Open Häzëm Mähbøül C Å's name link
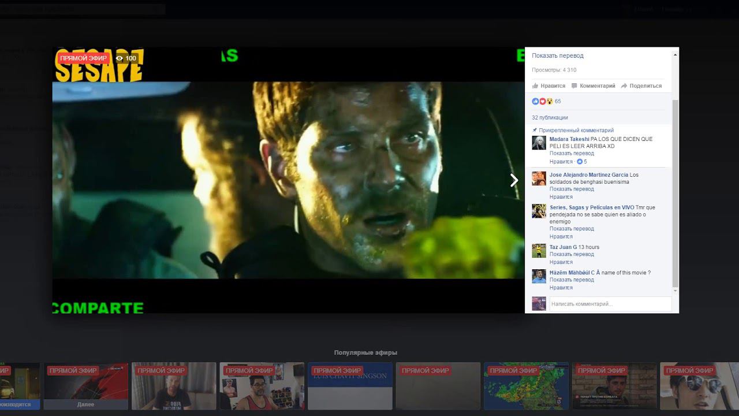Viewport: 739px width, 416px height. 574,273
